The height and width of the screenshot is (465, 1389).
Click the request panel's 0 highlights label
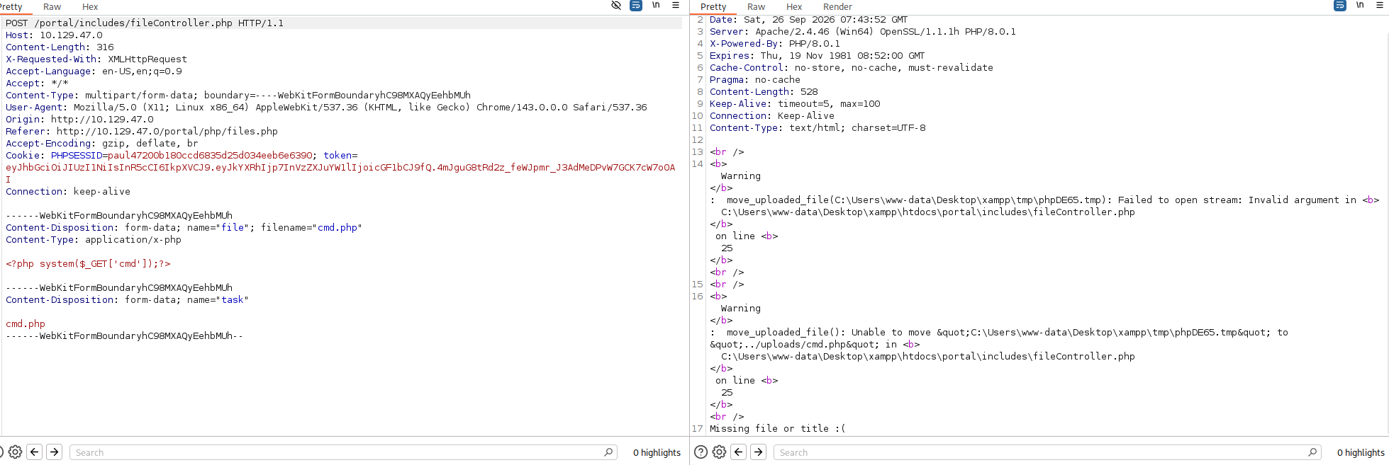tap(657, 453)
